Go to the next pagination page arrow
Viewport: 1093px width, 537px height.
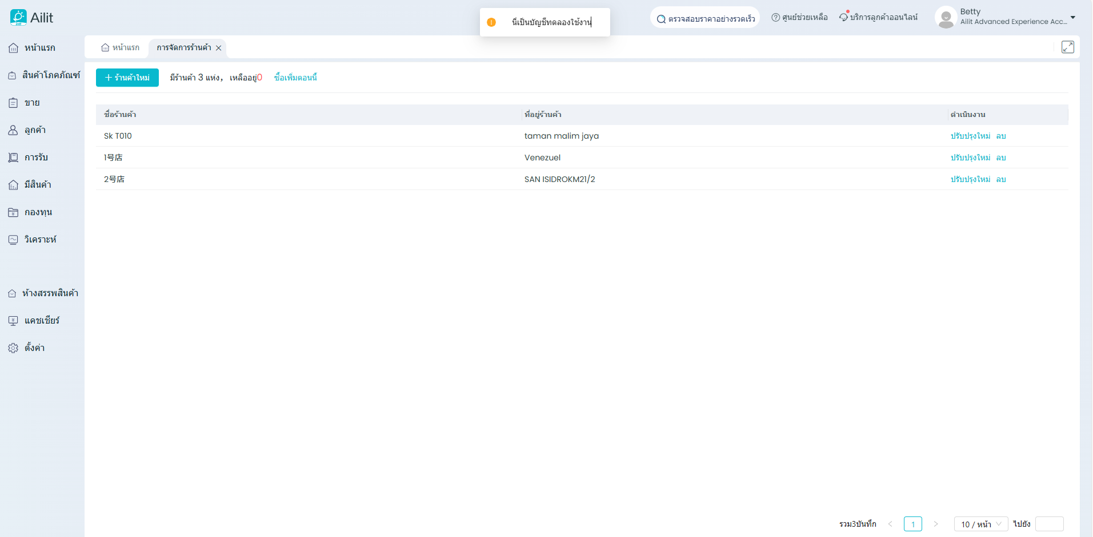coord(935,524)
